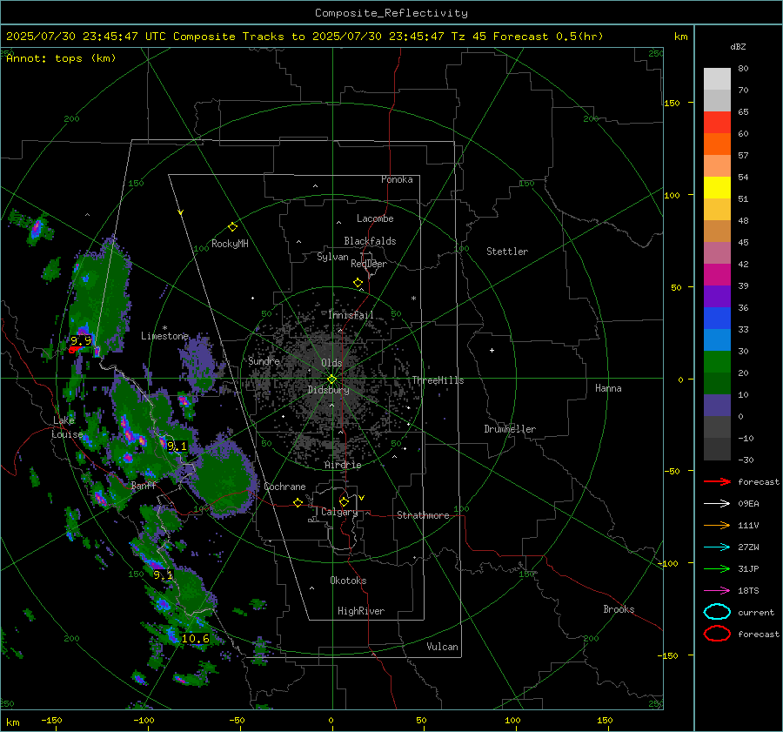The height and width of the screenshot is (732, 783).
Task: Click the red forecast ellipse legend icon
Action: click(x=717, y=634)
